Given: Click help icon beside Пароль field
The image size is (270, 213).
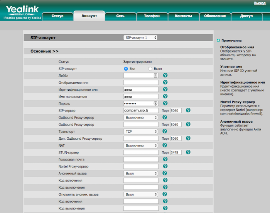Looking at the screenshot, I should click(x=165, y=103).
